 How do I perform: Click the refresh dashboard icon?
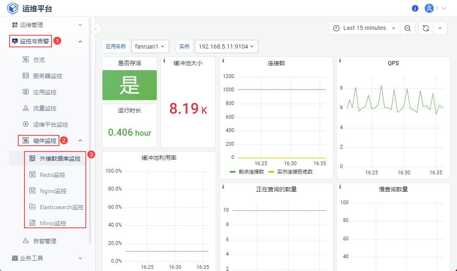click(425, 28)
